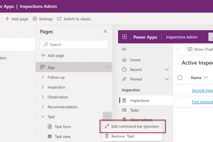Viewport: 213px width, 142px height.
Task: Click Power Apps text in preview header
Action: pyautogui.click(x=145, y=37)
